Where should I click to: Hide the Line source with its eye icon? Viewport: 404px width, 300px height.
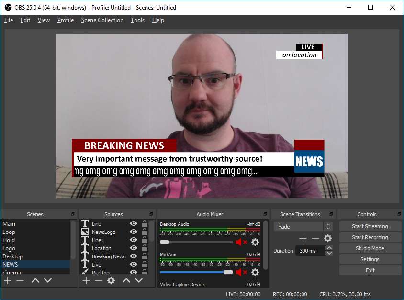134,223
